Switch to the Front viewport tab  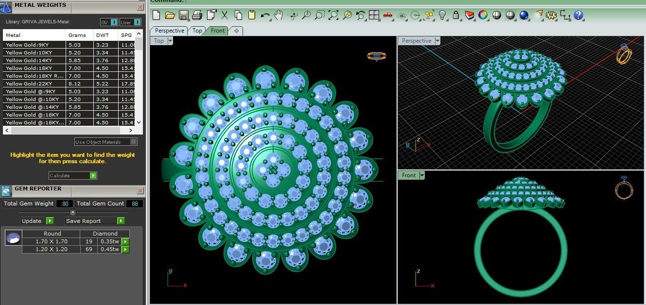pyautogui.click(x=218, y=31)
